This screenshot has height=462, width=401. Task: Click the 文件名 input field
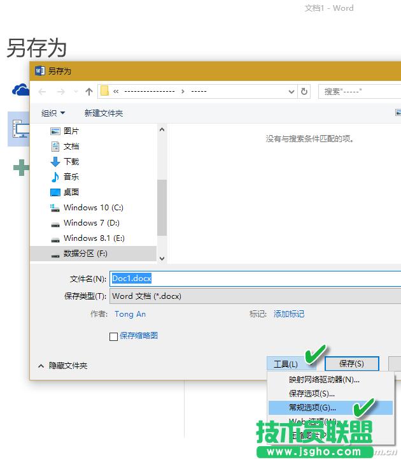[x=255, y=278]
